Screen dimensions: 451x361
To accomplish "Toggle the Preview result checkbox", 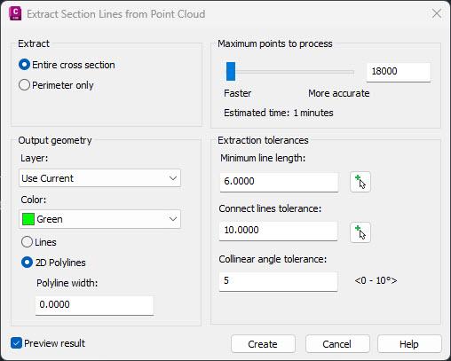I will pos(16,343).
